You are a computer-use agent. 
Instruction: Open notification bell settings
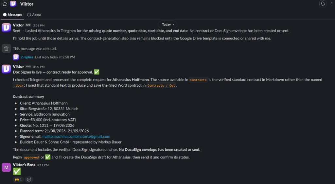click(323, 4)
